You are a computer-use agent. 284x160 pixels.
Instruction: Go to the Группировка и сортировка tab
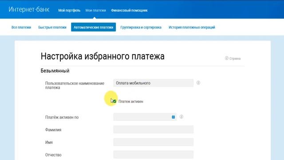pos(141,27)
